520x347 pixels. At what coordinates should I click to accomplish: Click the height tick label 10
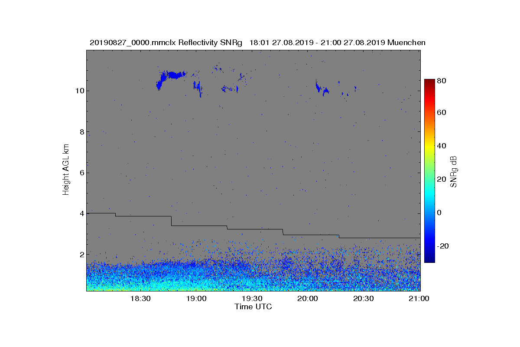click(x=79, y=91)
